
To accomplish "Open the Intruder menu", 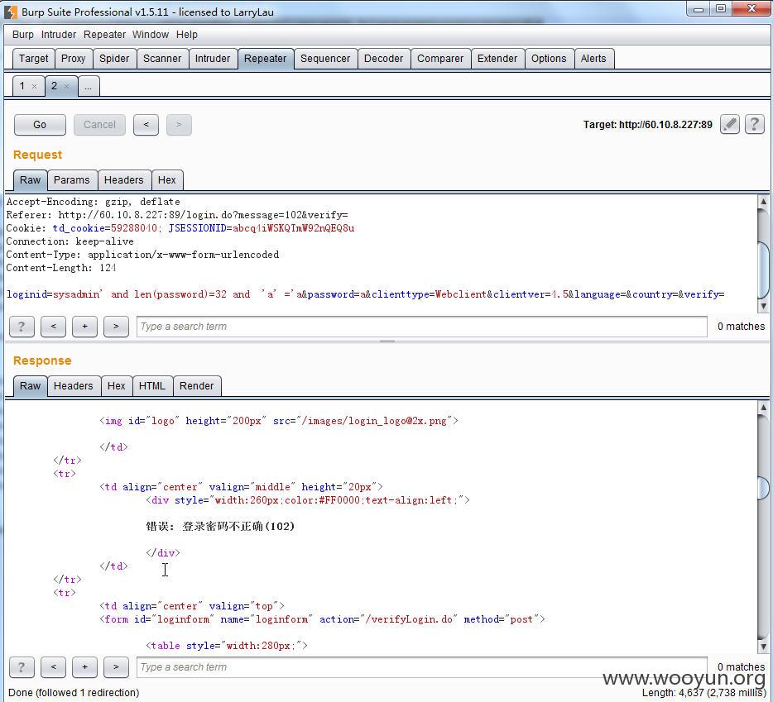I will pyautogui.click(x=59, y=35).
